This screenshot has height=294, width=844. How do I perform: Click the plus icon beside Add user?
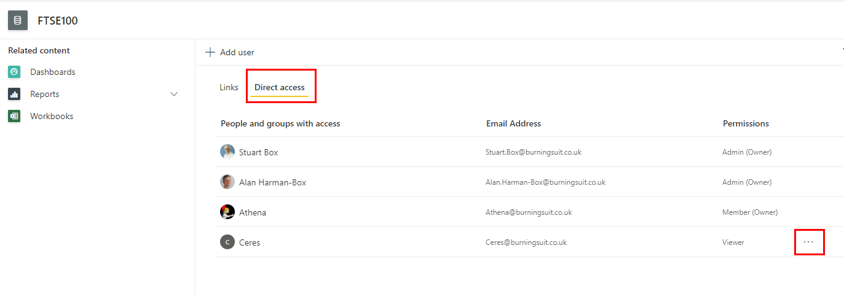(210, 52)
